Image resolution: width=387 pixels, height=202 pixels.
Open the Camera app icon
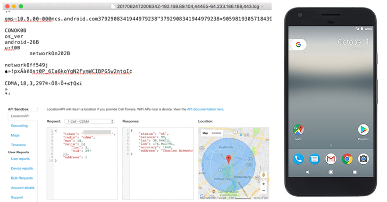pos(363,159)
